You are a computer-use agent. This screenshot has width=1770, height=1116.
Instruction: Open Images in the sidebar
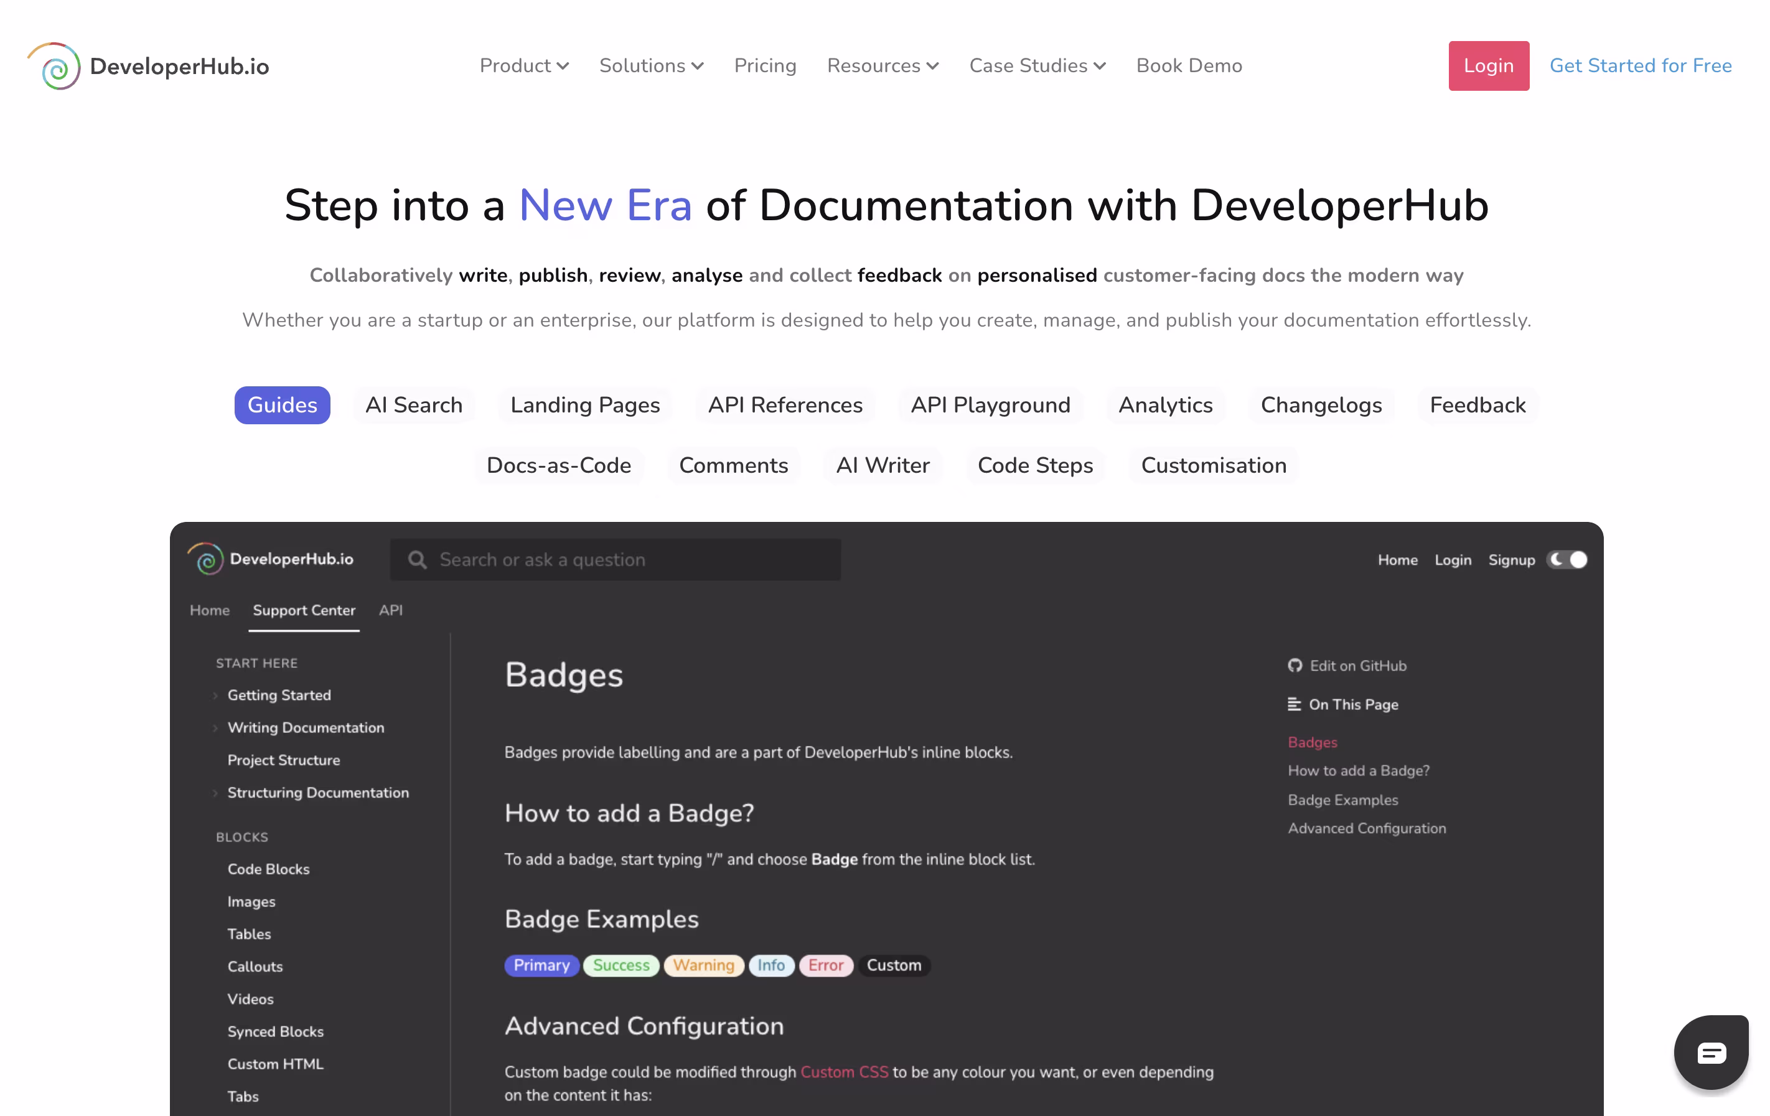[251, 901]
